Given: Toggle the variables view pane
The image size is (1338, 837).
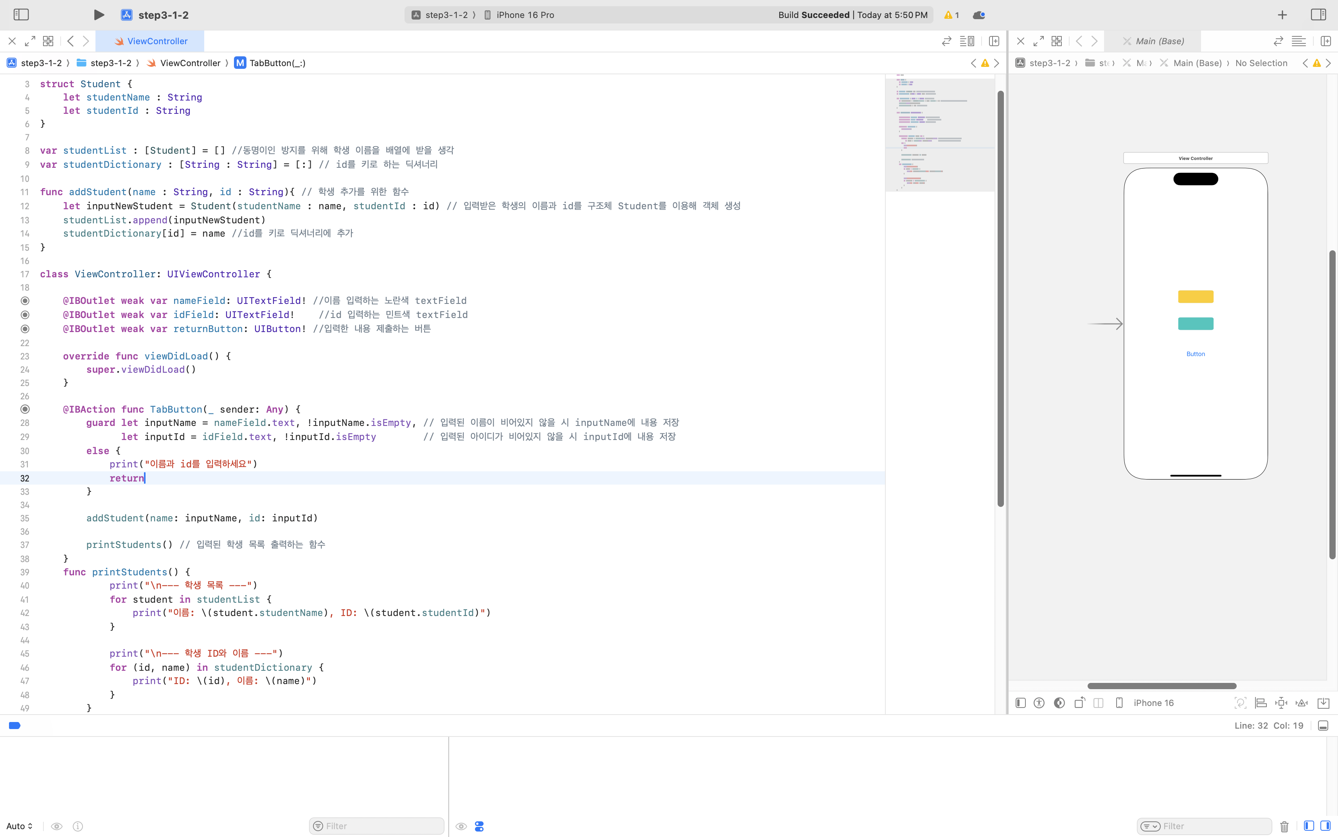Looking at the screenshot, I should tap(1309, 826).
